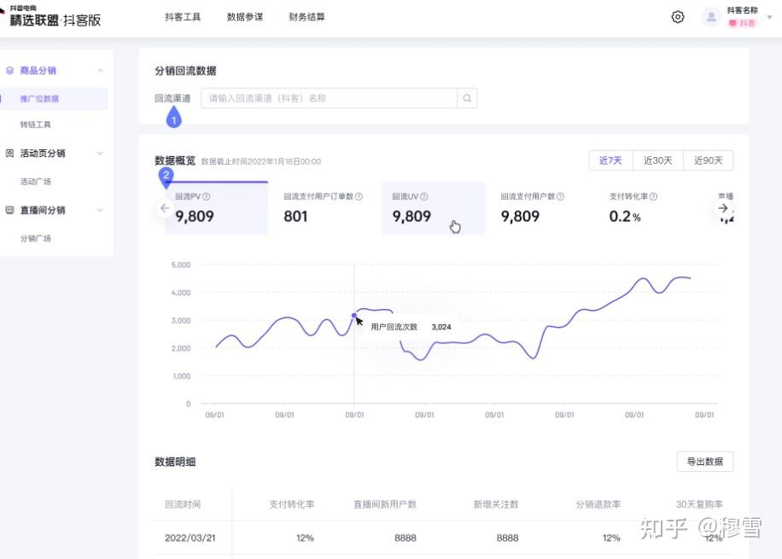This screenshot has width=782, height=559.
Task: Expand the 直播间分销 sidebar section
Action: pyautogui.click(x=100, y=210)
